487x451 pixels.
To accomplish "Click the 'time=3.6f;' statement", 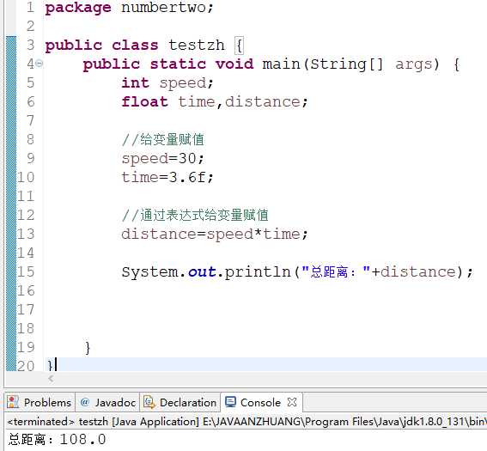I will click(x=167, y=177).
